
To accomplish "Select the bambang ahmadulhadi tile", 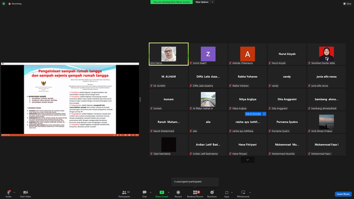I will click(x=326, y=99).
